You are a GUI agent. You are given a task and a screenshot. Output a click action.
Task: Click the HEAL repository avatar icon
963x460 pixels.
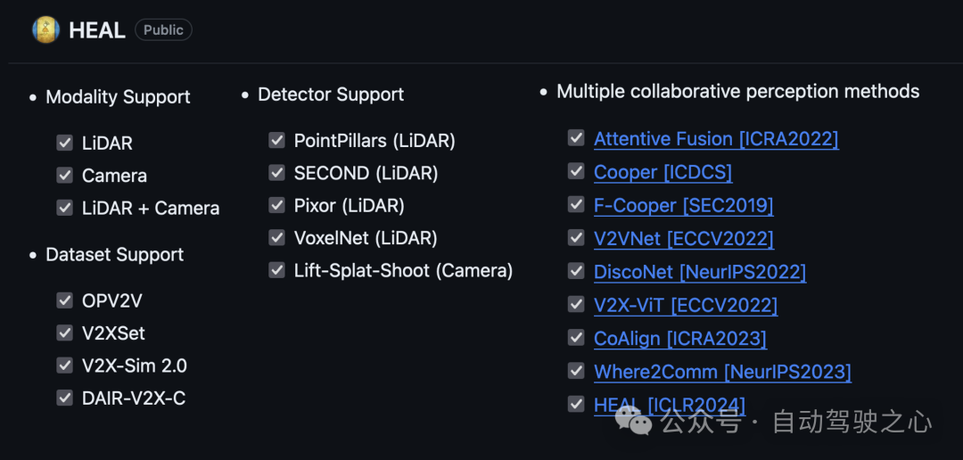(45, 30)
